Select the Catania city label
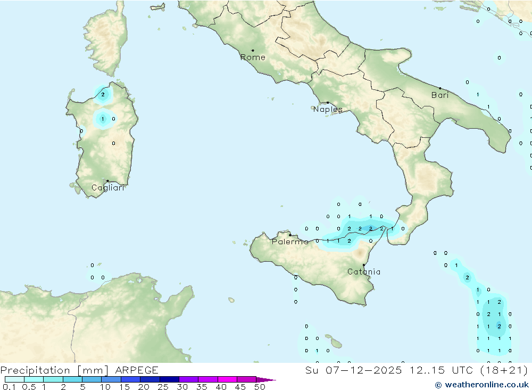This screenshot has width=532, height=390. [364, 272]
